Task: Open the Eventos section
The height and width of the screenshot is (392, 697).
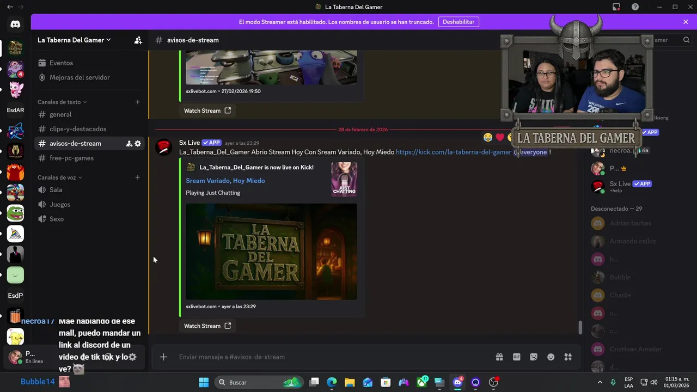Action: point(89,63)
